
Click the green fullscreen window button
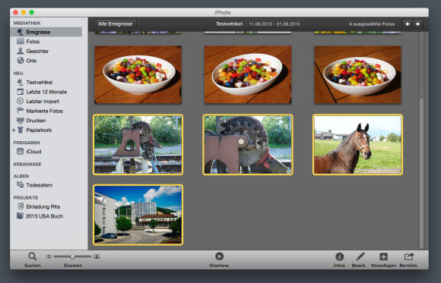pyautogui.click(x=31, y=12)
